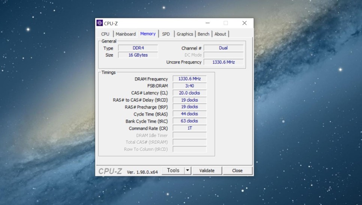Open the Bench tab

203,34
